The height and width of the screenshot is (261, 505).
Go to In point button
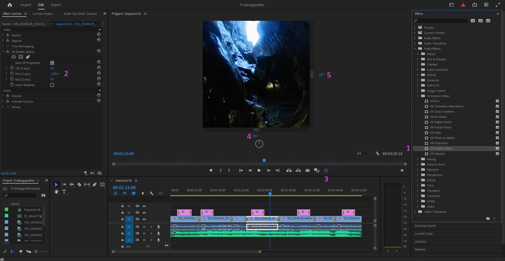tap(241, 170)
